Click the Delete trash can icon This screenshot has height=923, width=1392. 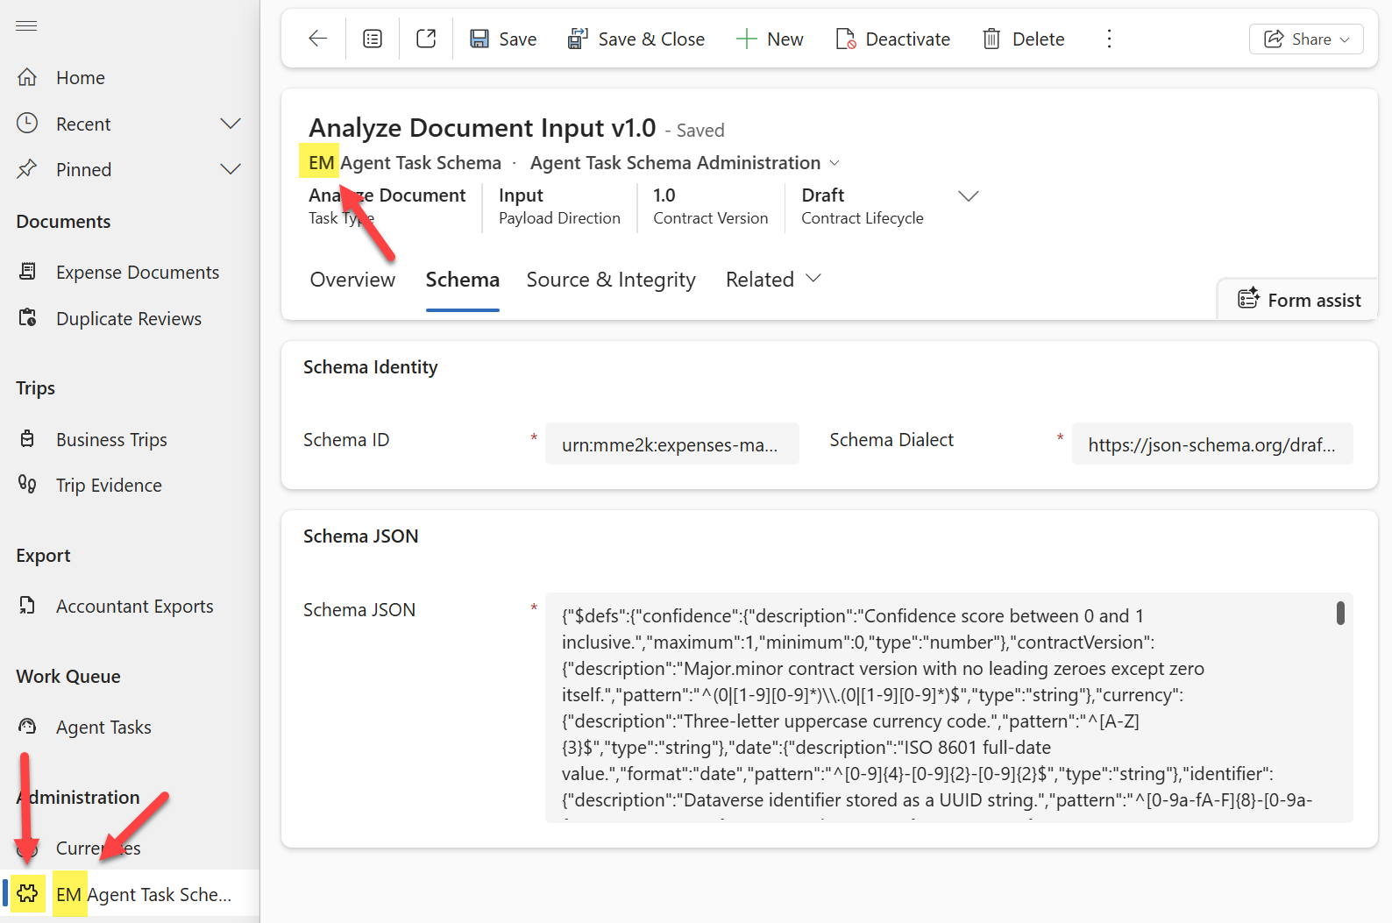click(x=991, y=39)
